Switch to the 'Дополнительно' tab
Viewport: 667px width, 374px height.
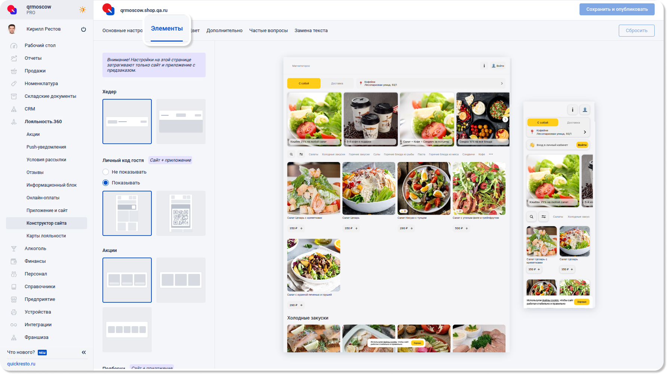pos(224,31)
